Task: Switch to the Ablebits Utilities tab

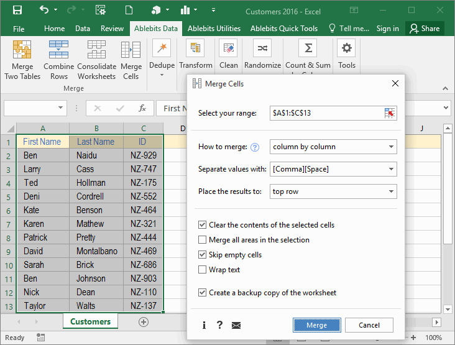Action: pos(214,29)
